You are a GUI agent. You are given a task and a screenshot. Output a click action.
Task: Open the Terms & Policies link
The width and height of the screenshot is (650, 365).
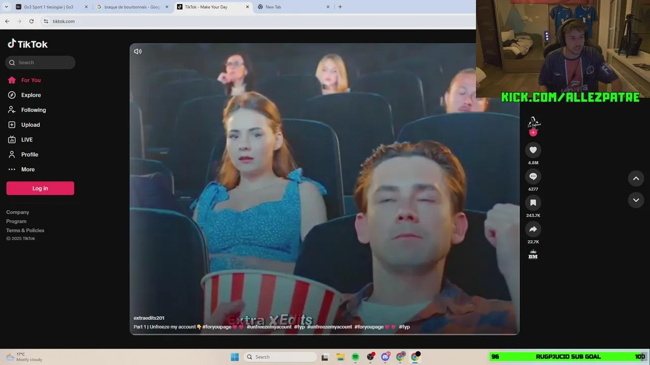[x=25, y=231]
